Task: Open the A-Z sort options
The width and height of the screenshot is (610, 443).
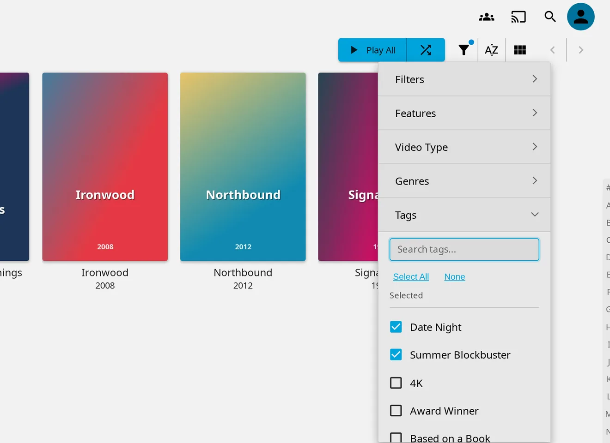Action: pyautogui.click(x=492, y=50)
